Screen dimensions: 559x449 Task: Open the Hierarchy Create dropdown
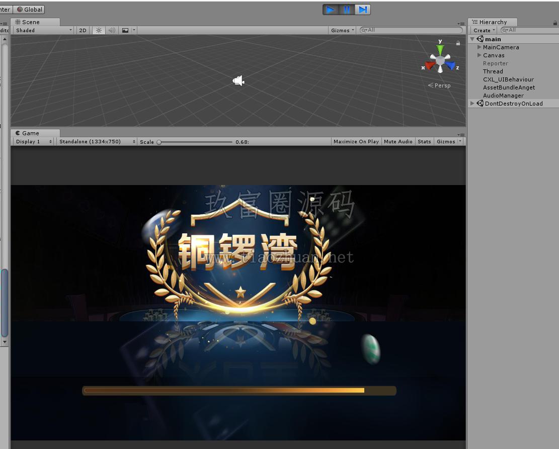tap(484, 30)
